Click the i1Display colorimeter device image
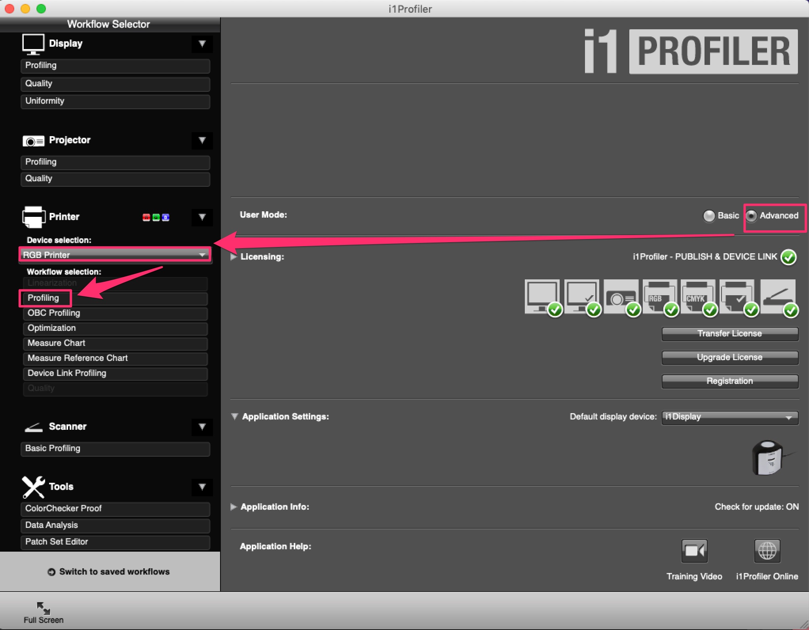 point(767,458)
